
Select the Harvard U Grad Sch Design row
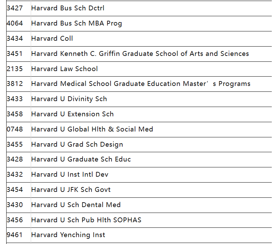[x=77, y=145]
